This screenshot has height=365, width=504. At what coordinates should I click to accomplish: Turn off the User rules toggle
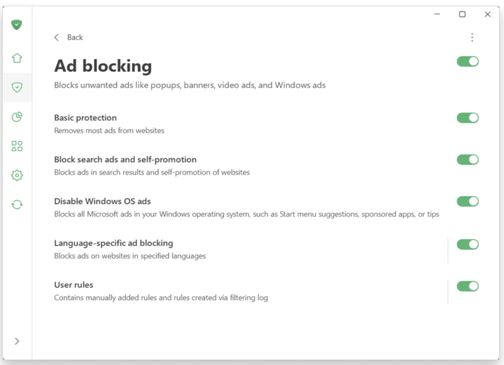point(468,286)
